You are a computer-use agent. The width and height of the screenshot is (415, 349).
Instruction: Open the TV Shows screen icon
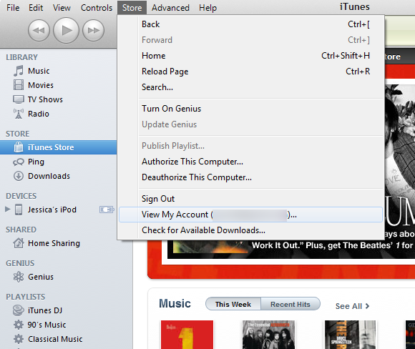tap(19, 99)
